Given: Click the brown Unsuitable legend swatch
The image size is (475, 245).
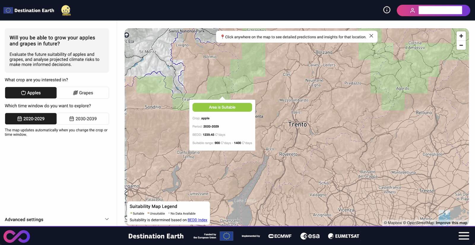Looking at the screenshot, I should click(x=148, y=213).
